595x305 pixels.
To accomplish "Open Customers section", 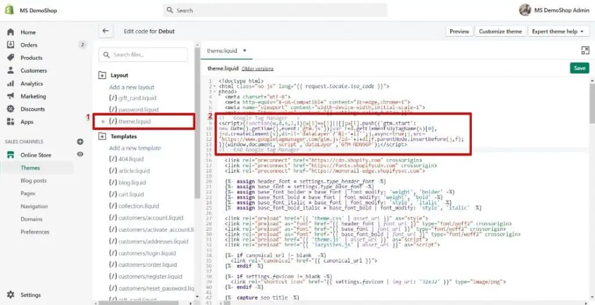I will (34, 70).
